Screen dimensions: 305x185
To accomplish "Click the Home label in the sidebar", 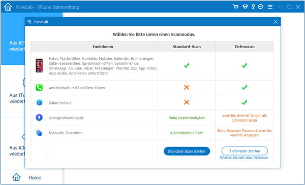I will click(x=35, y=177).
